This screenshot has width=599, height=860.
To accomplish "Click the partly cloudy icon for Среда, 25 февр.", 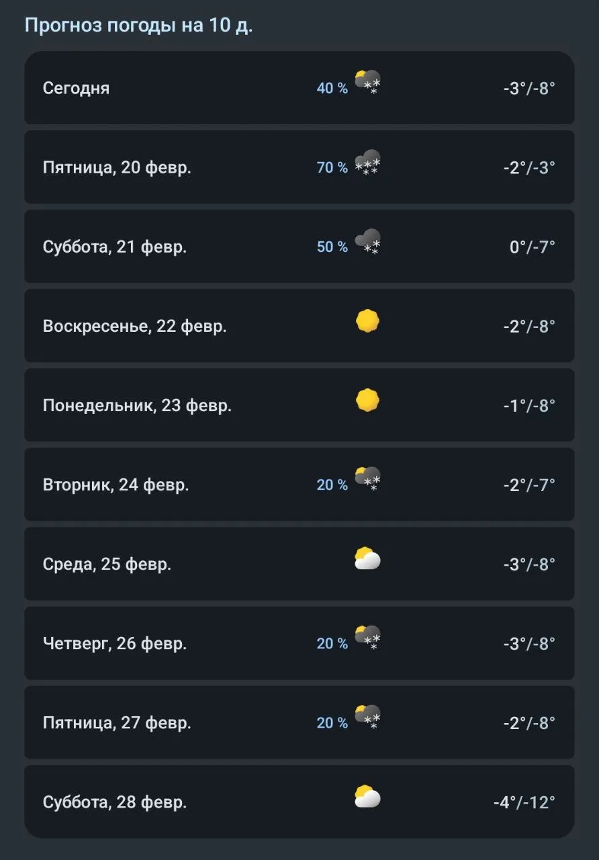I will click(367, 559).
